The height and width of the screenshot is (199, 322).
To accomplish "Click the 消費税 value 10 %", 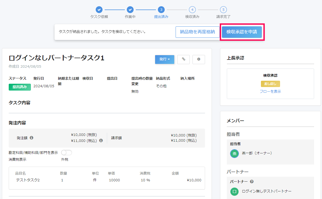I will coord(145,180).
